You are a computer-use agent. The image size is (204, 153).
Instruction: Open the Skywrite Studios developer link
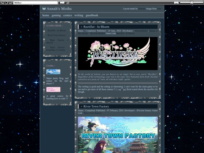click(97, 33)
